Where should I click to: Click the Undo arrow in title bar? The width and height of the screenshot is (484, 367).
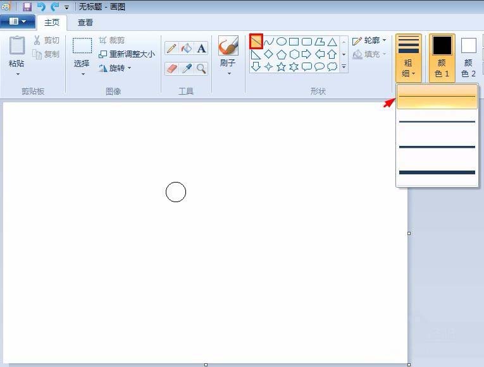(41, 6)
